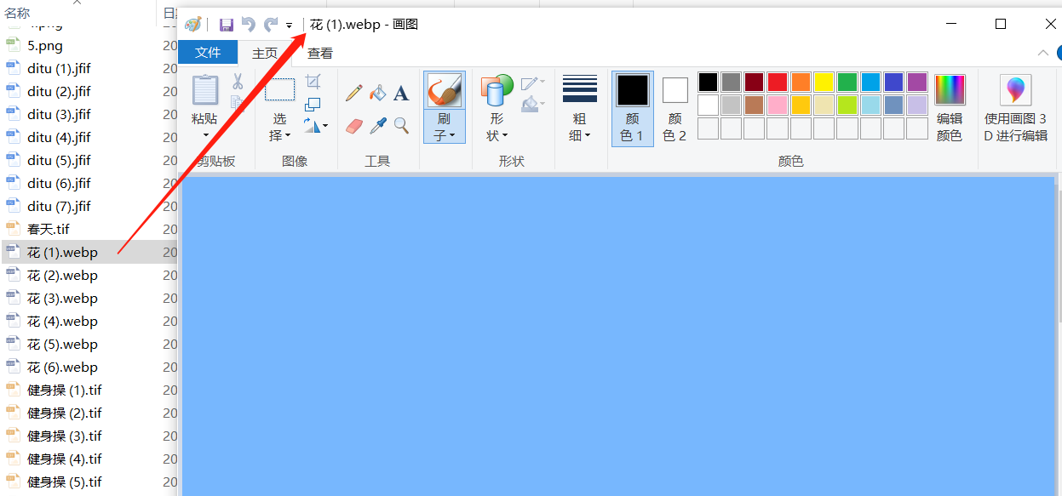Open the 形状 dropdown arrow
Screen dimensions: 1062x496
(505, 135)
